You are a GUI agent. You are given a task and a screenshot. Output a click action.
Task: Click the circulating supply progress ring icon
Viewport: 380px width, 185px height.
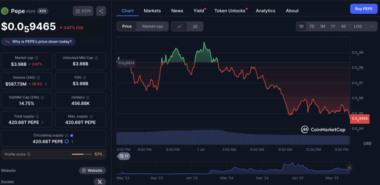click(67, 141)
